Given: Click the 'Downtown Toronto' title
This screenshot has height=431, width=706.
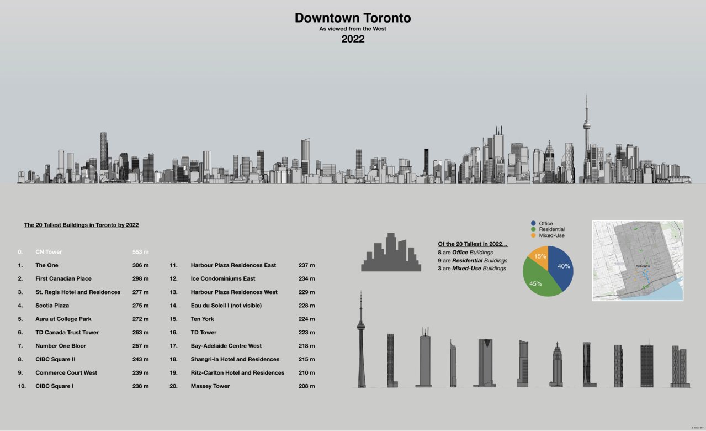Looking at the screenshot, I should pyautogui.click(x=353, y=18).
